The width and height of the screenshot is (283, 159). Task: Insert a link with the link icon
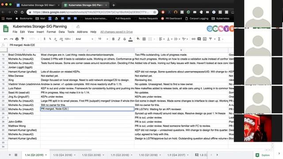point(193,39)
